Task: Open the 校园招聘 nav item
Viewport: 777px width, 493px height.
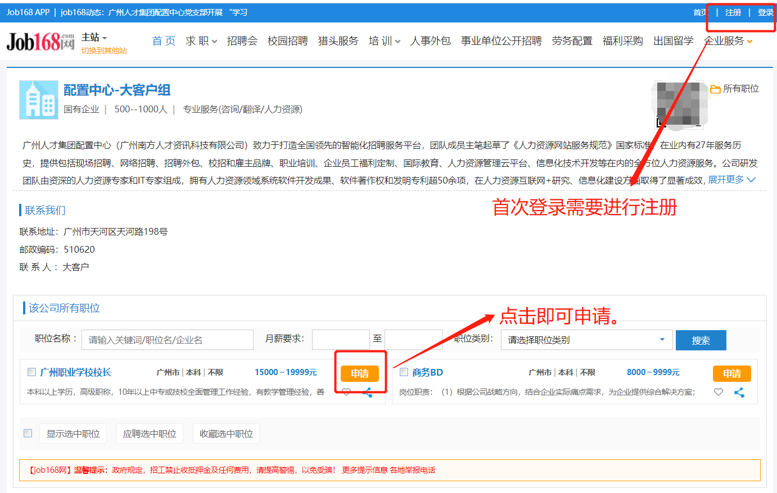Action: click(288, 41)
